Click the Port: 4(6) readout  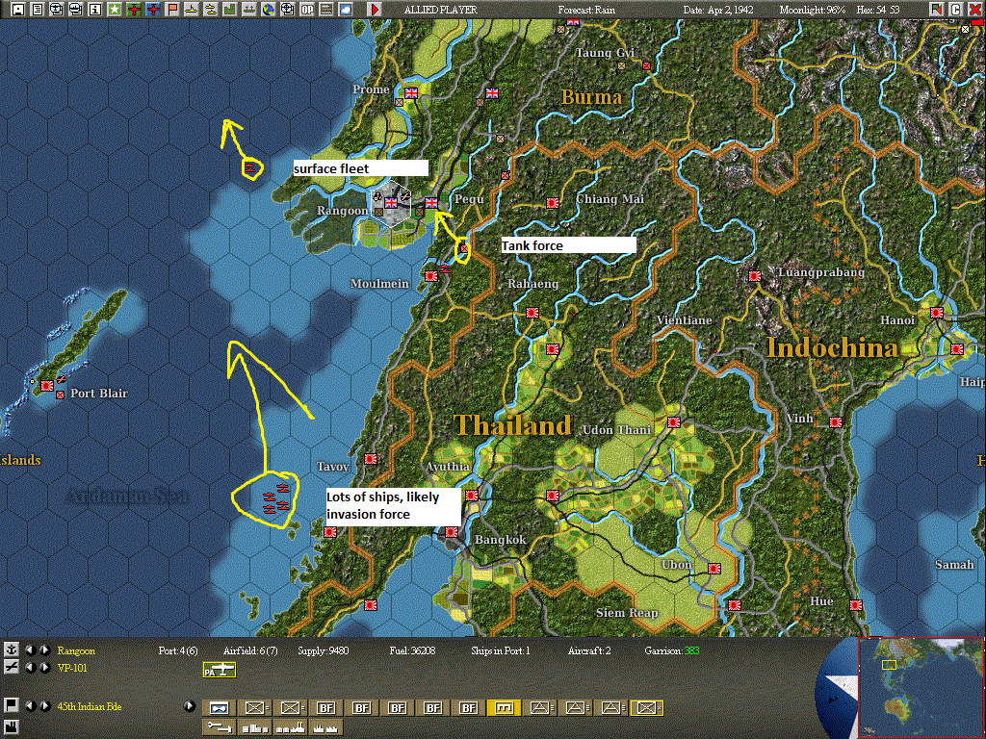pos(178,650)
